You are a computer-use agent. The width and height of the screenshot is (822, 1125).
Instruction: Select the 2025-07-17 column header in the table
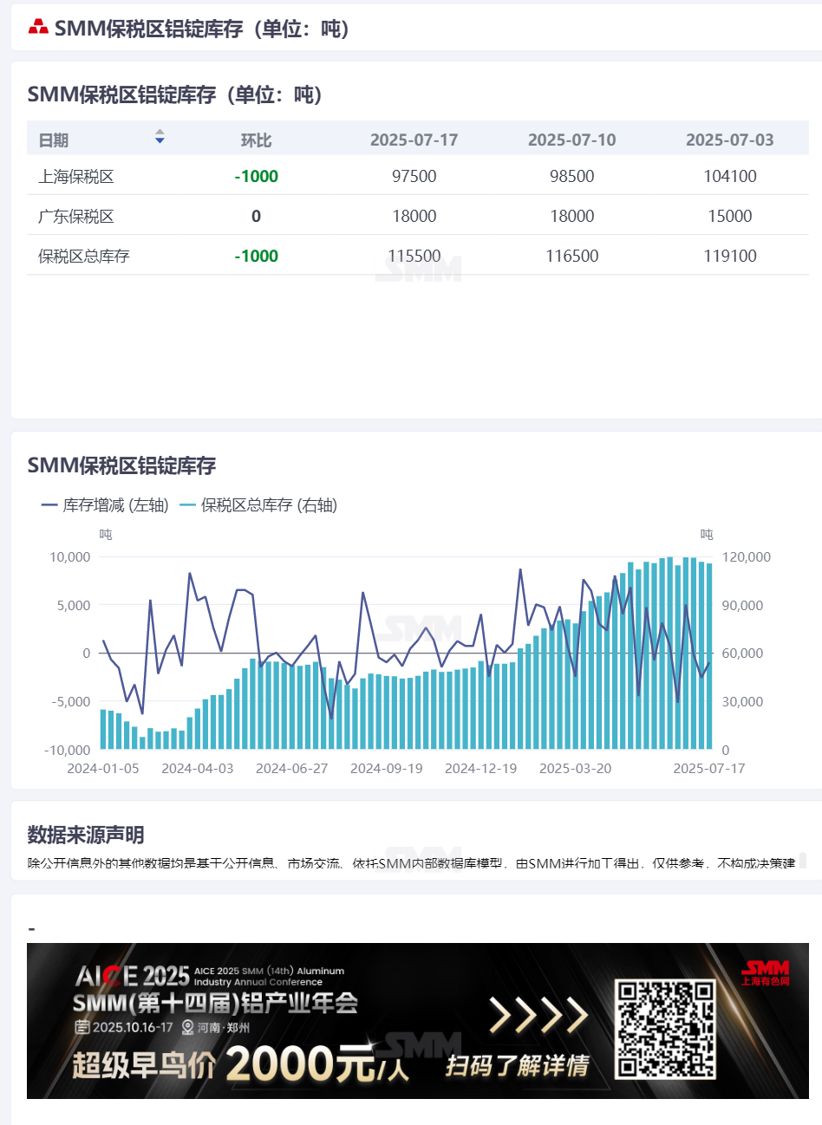tap(414, 140)
